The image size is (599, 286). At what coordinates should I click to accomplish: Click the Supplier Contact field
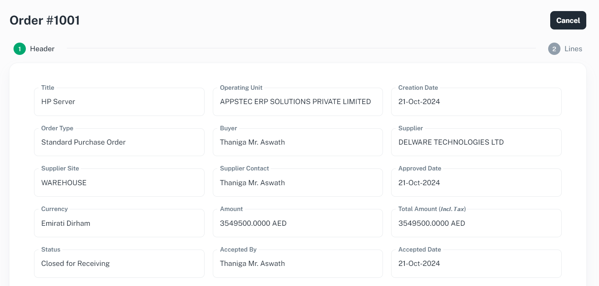pos(297,183)
